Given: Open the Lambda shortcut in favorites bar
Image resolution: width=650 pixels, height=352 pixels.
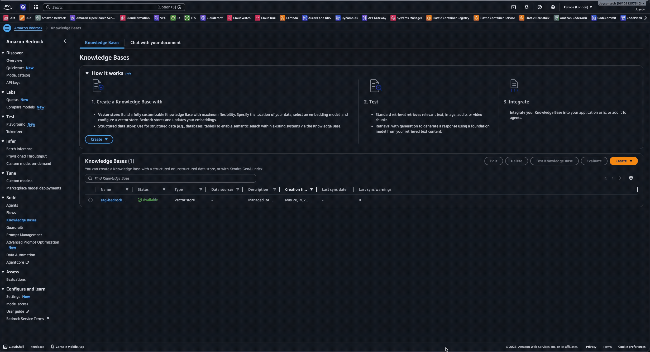Looking at the screenshot, I should click(x=289, y=18).
